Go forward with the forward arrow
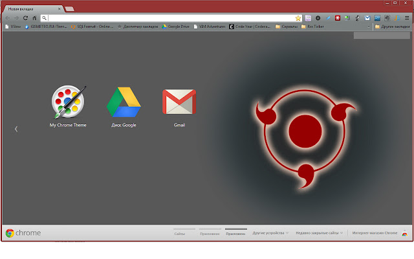The width and height of the screenshot is (414, 259). pyautogui.click(x=16, y=18)
